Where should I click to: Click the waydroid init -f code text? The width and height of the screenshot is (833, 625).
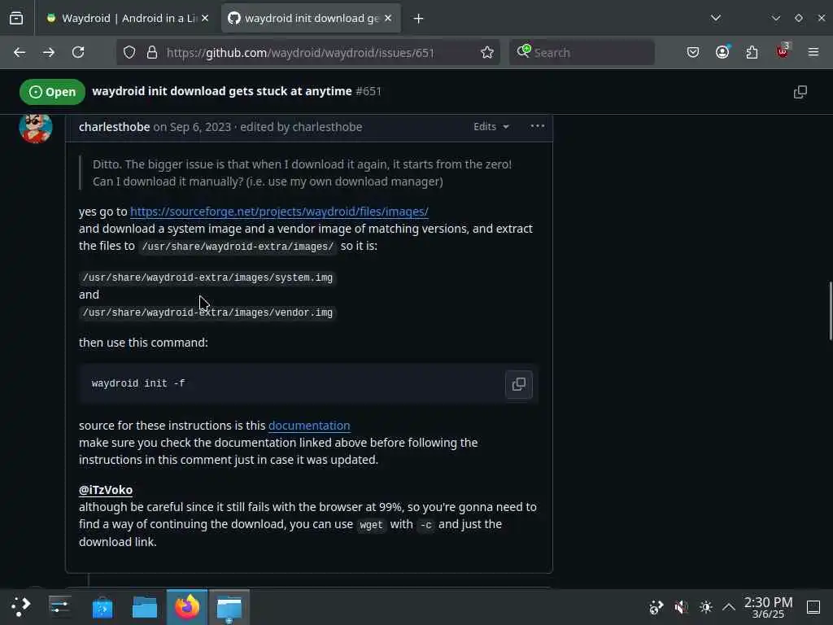click(x=138, y=383)
